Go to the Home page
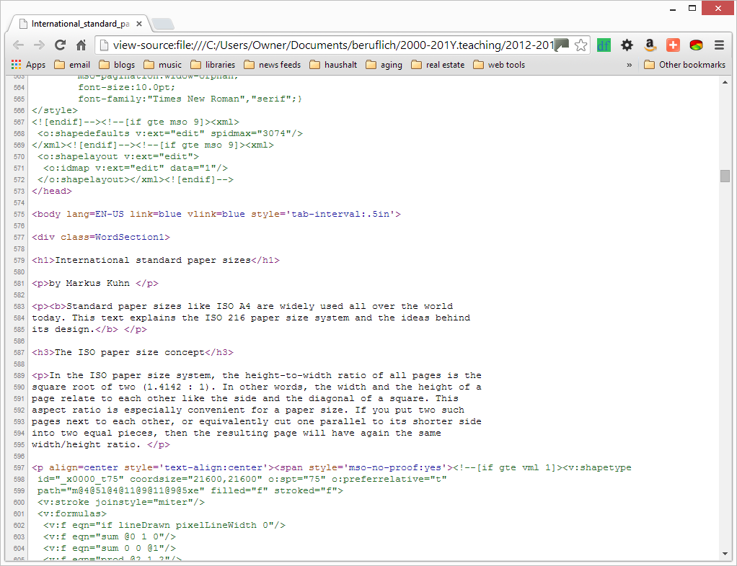 81,45
